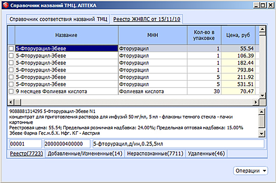The image size is (276, 183).
Task: Select the Удаленные(46) tab
Action: coord(206,154)
